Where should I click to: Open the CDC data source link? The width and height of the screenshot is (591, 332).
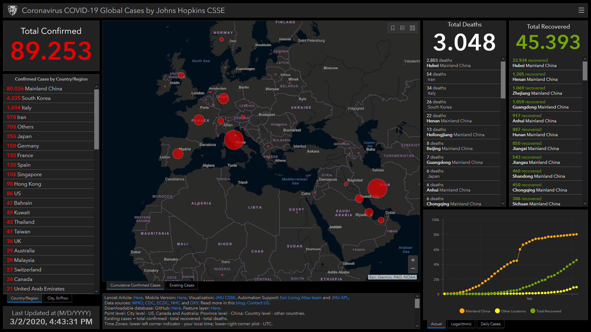pyautogui.click(x=150, y=303)
